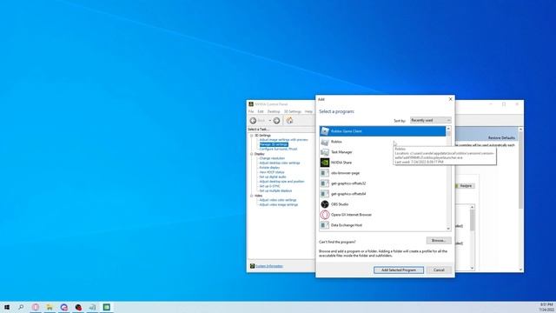Image resolution: width=556 pixels, height=313 pixels.
Task: Click Add Selected Program button
Action: pyautogui.click(x=399, y=270)
